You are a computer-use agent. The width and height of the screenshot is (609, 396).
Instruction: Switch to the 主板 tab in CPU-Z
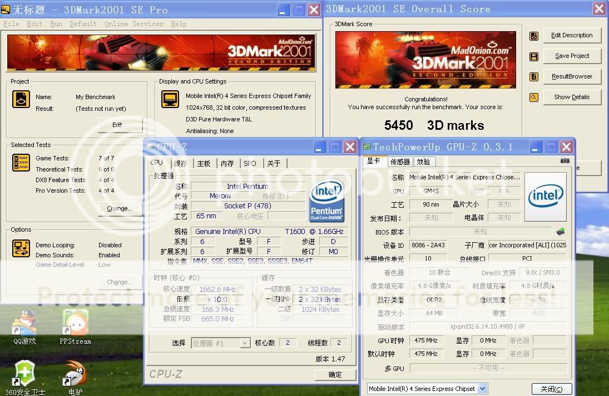click(204, 163)
